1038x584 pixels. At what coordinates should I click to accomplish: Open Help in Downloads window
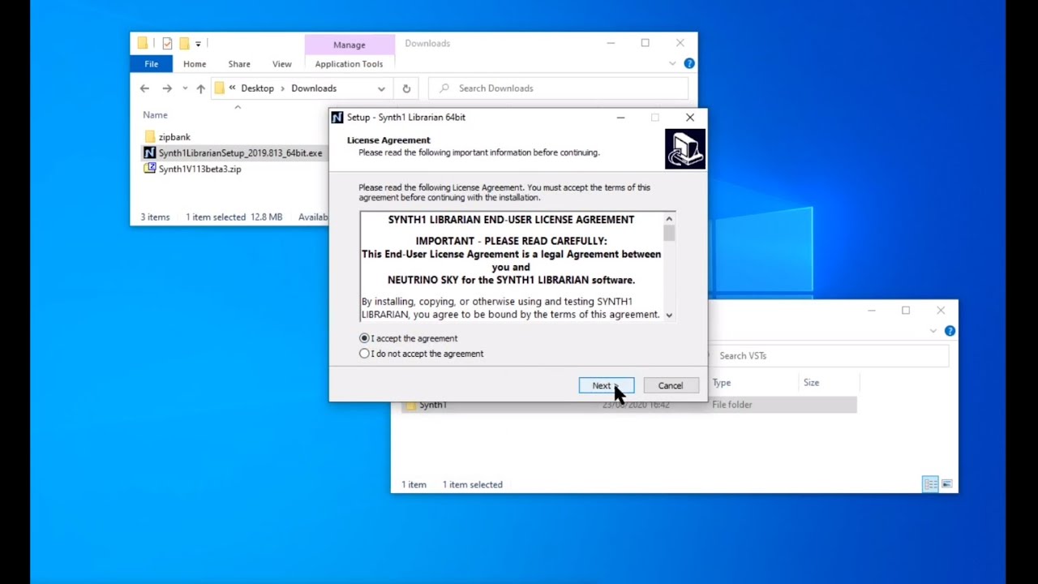[689, 63]
